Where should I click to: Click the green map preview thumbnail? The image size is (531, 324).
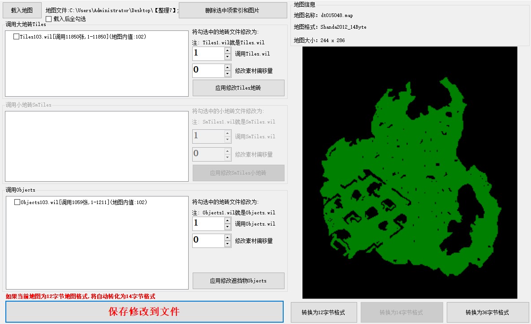point(410,172)
